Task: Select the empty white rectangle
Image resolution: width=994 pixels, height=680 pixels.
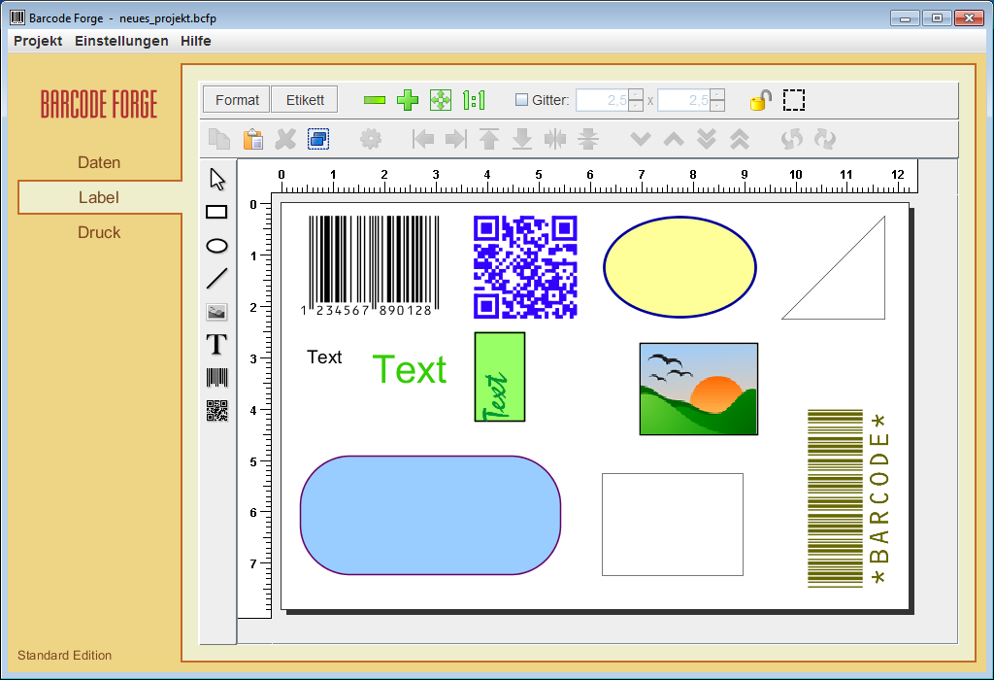Action: [x=673, y=525]
